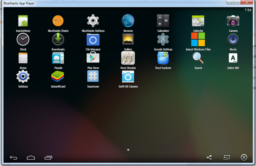Click the page indicator dot
Screen dimensions: 256x166
click(x=128, y=150)
